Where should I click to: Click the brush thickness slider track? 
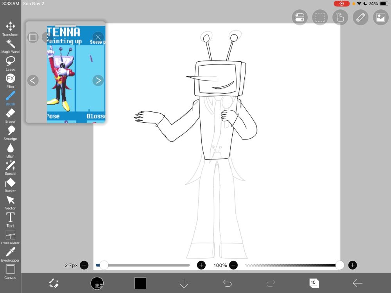143,265
